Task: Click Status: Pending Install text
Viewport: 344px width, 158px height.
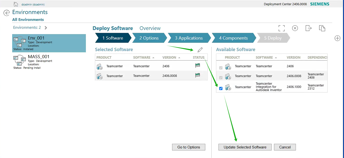Action: [x=27, y=68]
